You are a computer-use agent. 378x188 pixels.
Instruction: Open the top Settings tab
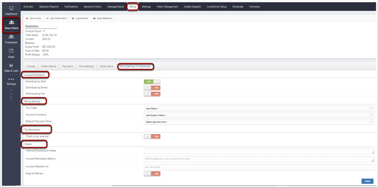(146, 7)
